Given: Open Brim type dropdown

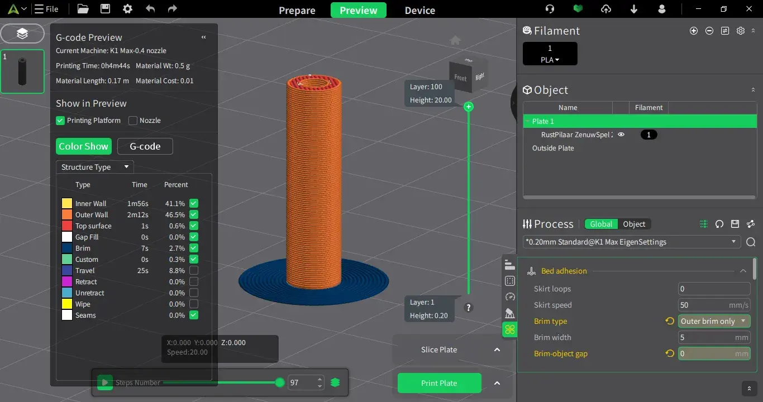Looking at the screenshot, I should click(714, 321).
